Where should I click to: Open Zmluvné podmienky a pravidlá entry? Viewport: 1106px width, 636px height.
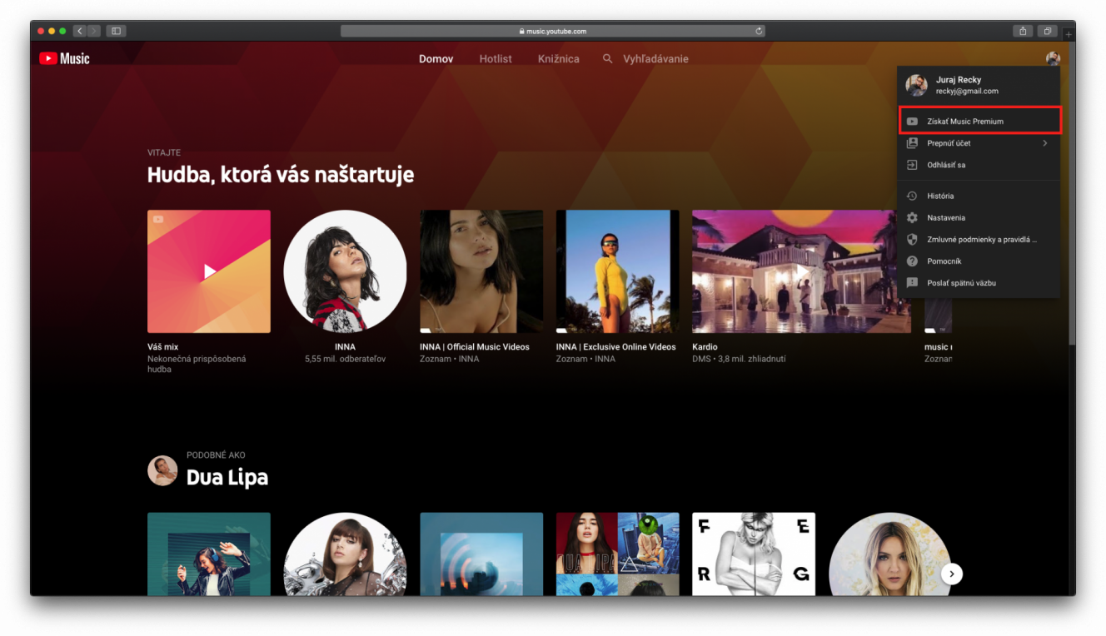[x=979, y=239]
